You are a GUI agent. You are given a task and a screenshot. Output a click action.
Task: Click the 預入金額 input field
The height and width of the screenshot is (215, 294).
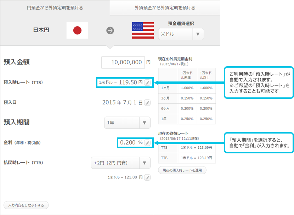(123, 62)
